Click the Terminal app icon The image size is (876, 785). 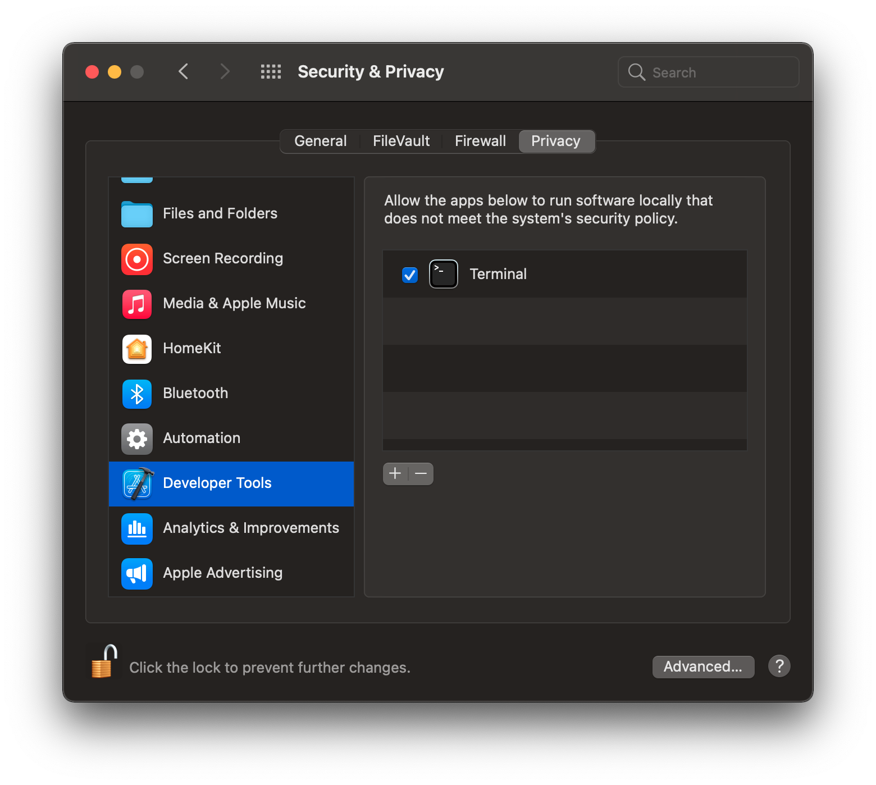[443, 274]
